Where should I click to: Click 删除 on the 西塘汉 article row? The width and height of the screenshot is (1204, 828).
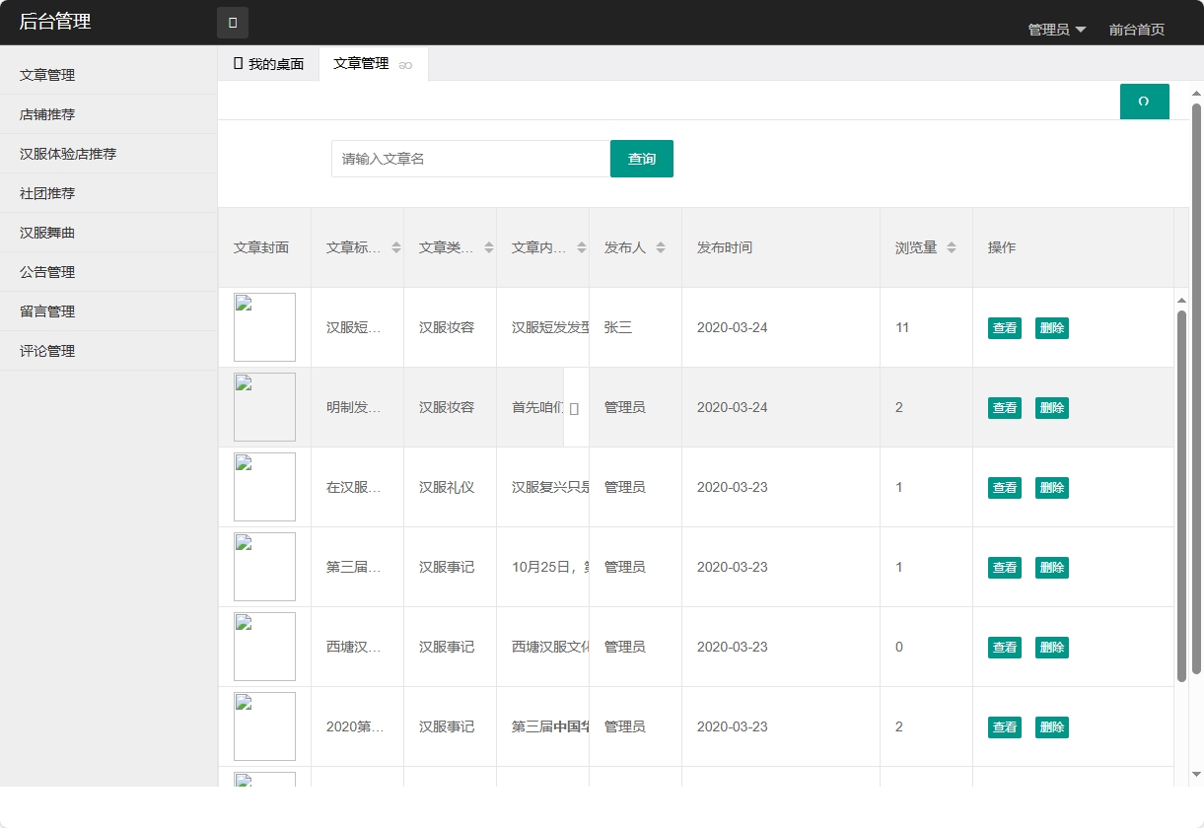(x=1051, y=647)
